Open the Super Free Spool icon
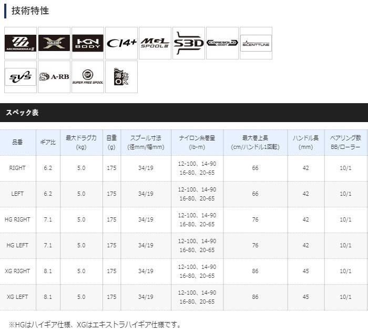Image resolution: width=368 pixels, height=331 pixels. tap(88, 77)
